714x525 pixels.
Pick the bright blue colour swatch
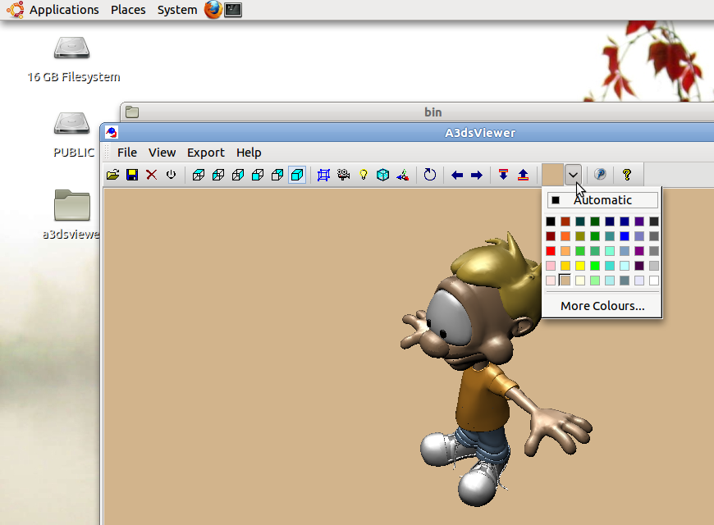click(x=625, y=236)
